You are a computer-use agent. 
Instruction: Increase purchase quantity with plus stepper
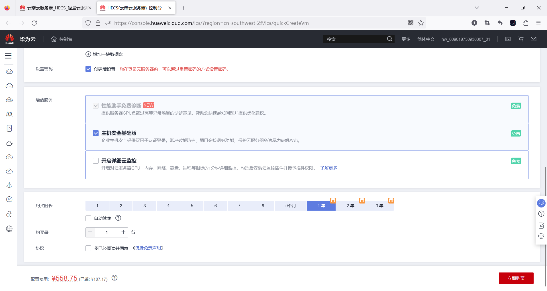[x=123, y=232]
